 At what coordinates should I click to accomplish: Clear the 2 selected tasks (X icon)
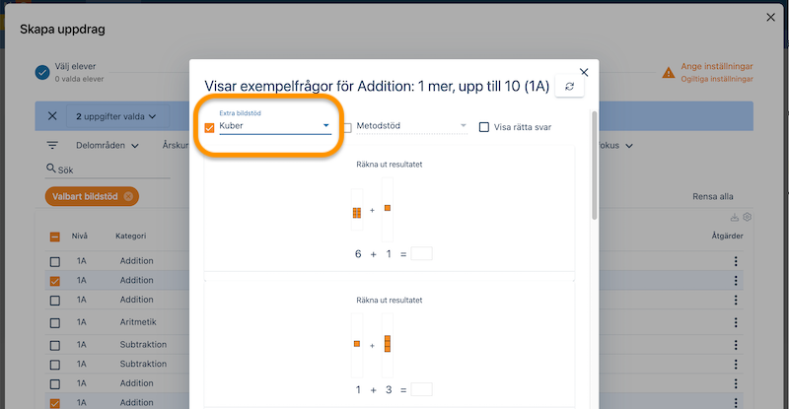(52, 116)
